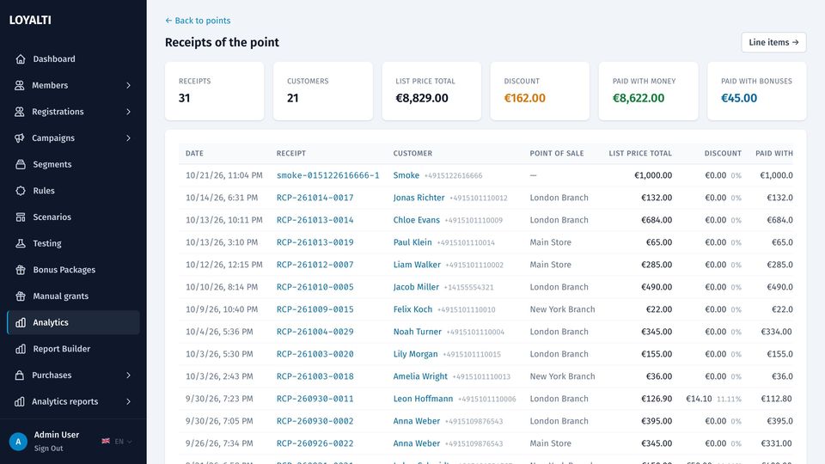Open receipt RCP-261014-0017
The height and width of the screenshot is (464, 825).
click(x=315, y=198)
